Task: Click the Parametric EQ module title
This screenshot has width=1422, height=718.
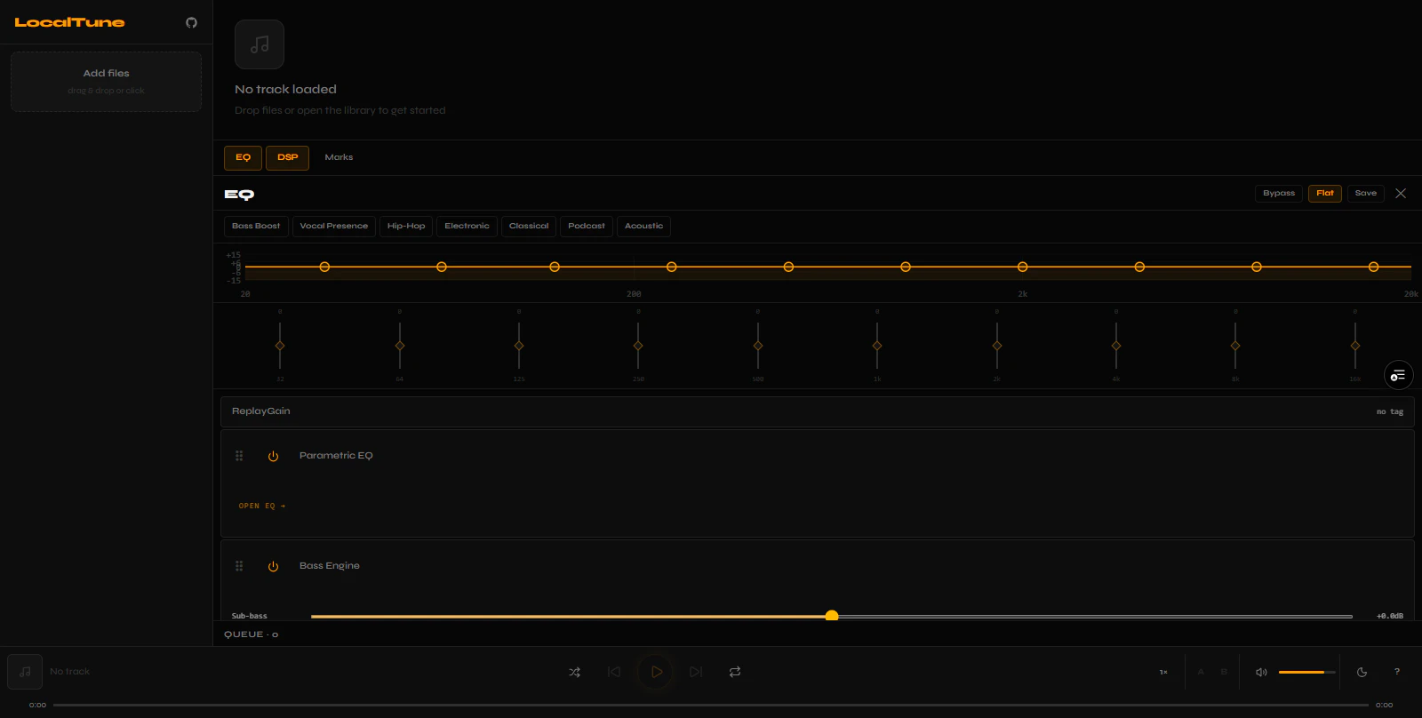Action: pyautogui.click(x=336, y=456)
